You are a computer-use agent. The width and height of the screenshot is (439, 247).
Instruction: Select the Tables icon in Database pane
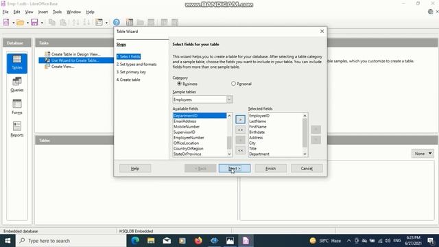(17, 63)
